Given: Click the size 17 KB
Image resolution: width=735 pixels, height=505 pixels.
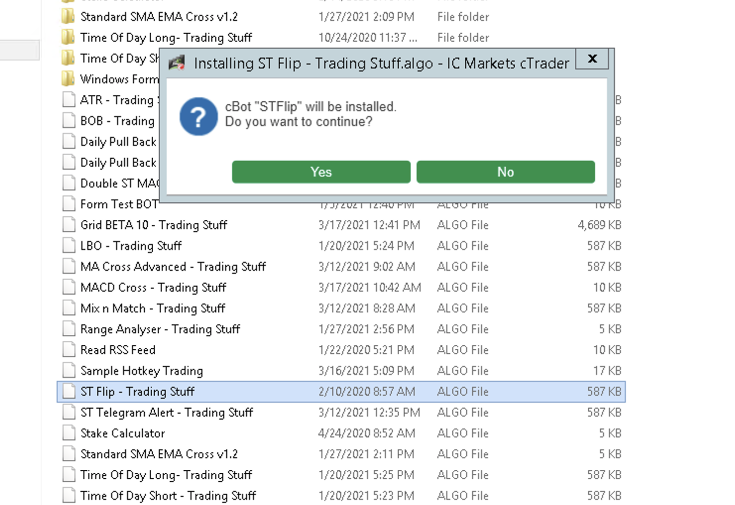Looking at the screenshot, I should click(607, 371).
